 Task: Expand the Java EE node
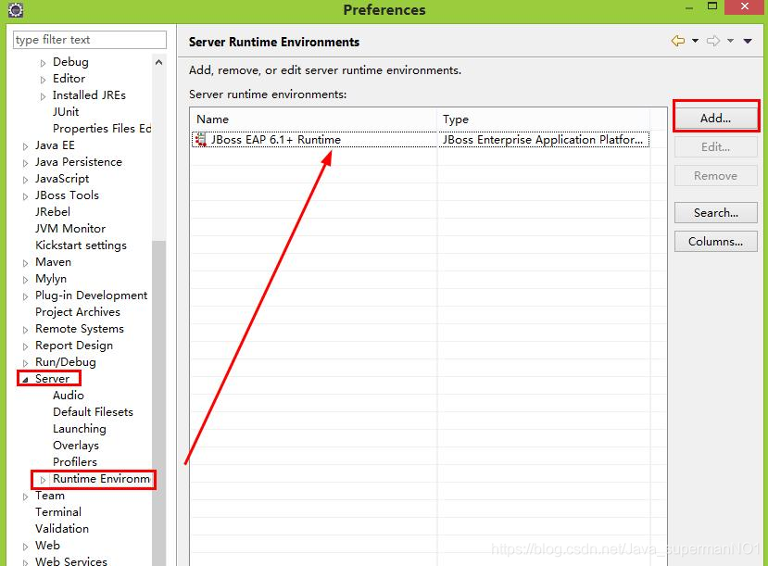(25, 146)
